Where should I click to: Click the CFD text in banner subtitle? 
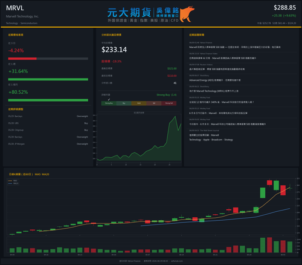point(175,21)
